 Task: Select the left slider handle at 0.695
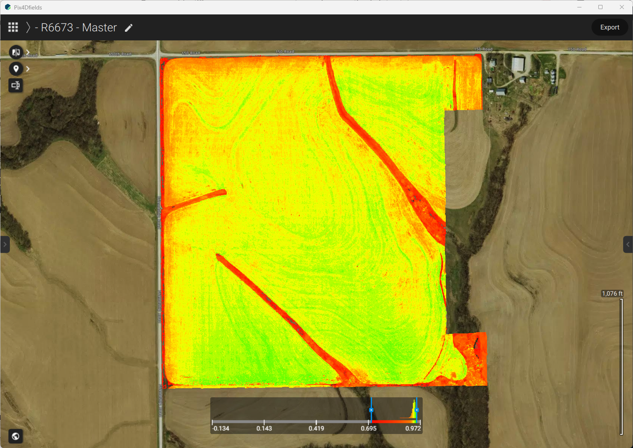[x=372, y=410]
